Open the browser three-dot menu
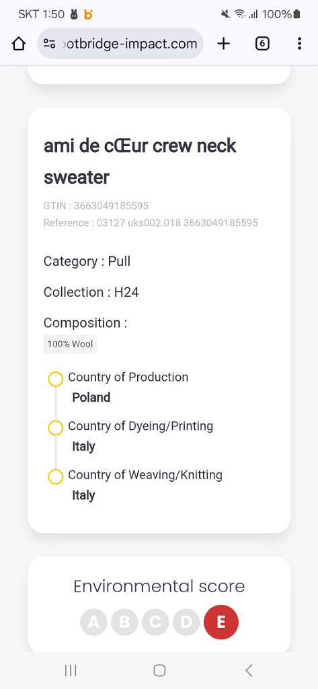 (299, 44)
